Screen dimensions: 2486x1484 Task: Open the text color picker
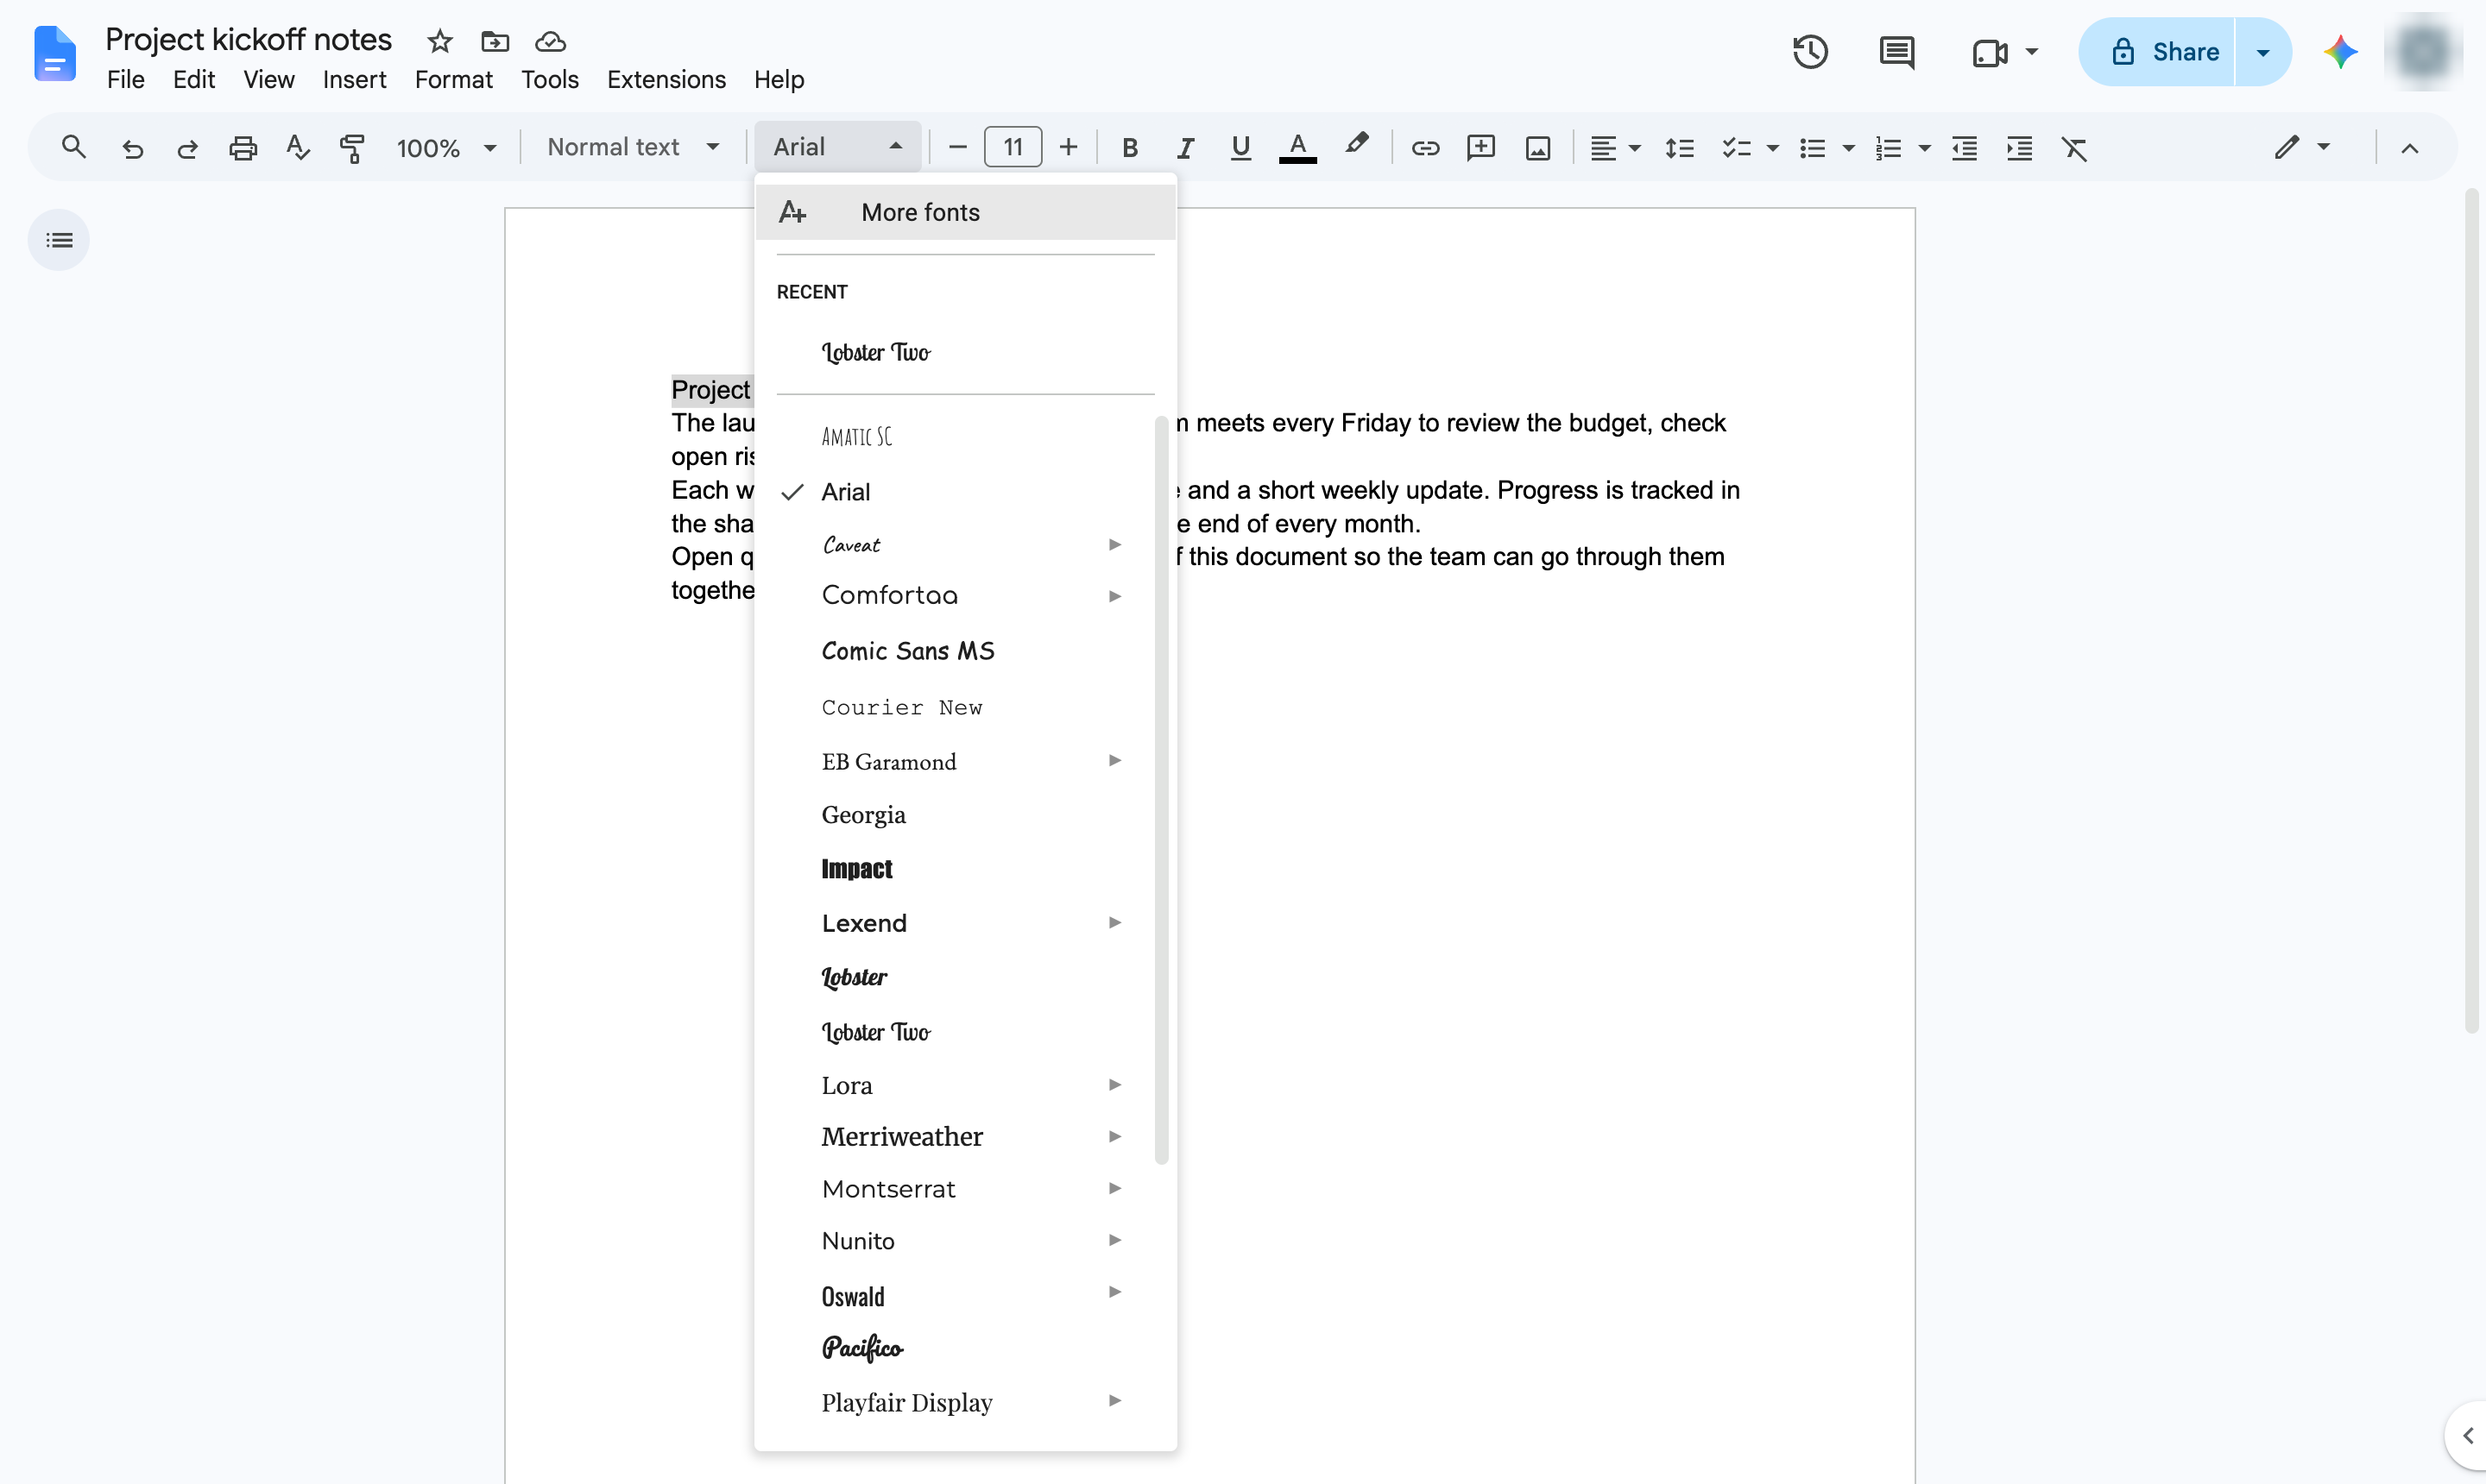click(1297, 148)
